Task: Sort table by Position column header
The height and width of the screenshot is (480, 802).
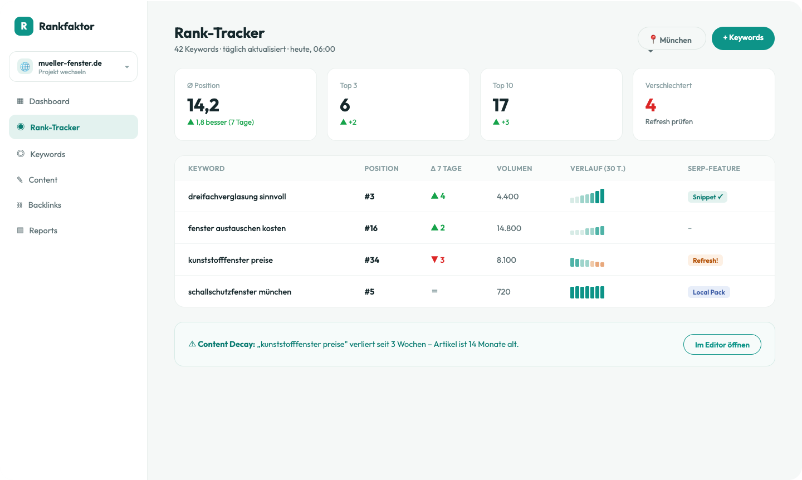Action: 382,168
